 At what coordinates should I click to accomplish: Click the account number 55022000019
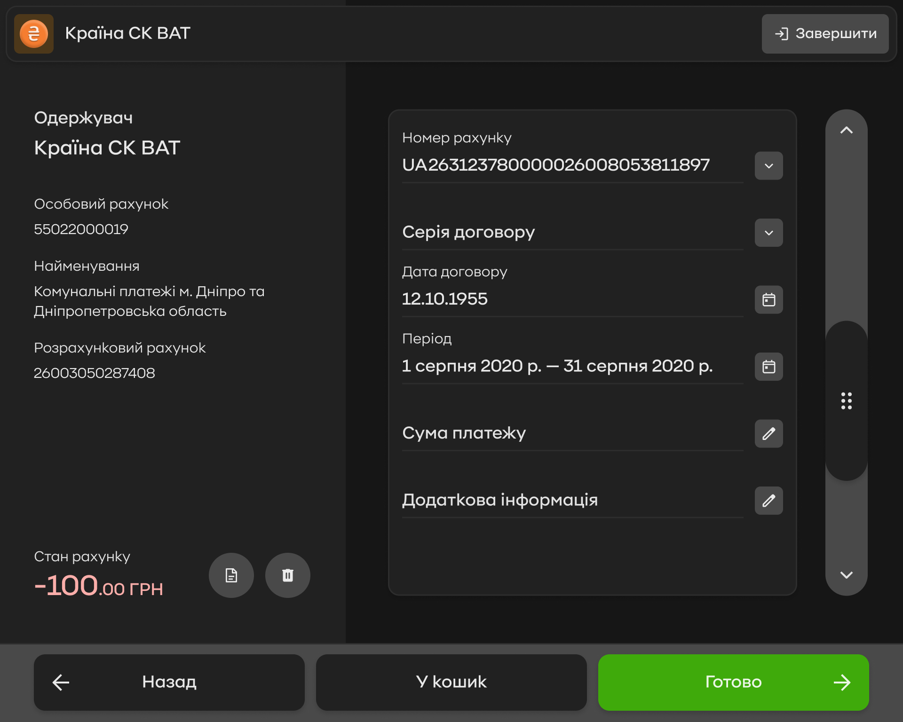(81, 229)
